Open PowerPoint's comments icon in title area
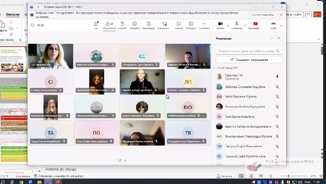326x184 pixels. pos(308,14)
